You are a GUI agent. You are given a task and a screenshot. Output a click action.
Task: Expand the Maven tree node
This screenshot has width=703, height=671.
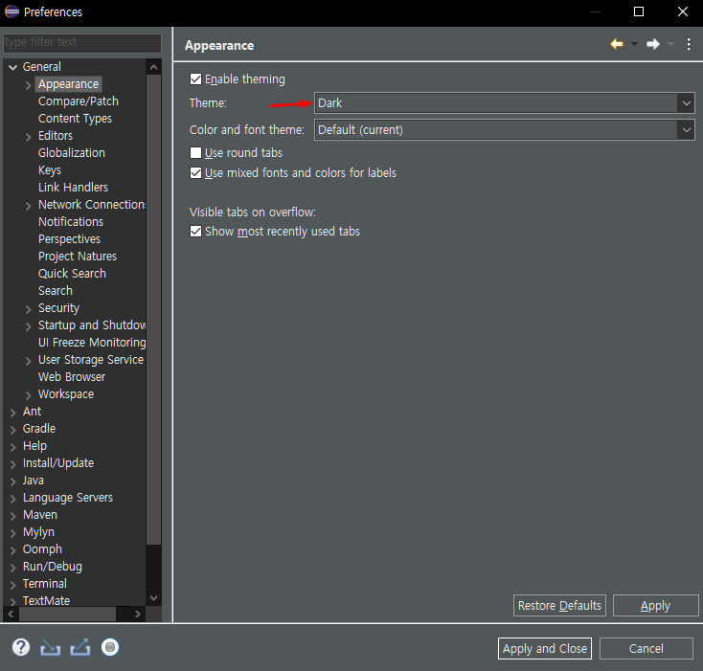(x=13, y=516)
